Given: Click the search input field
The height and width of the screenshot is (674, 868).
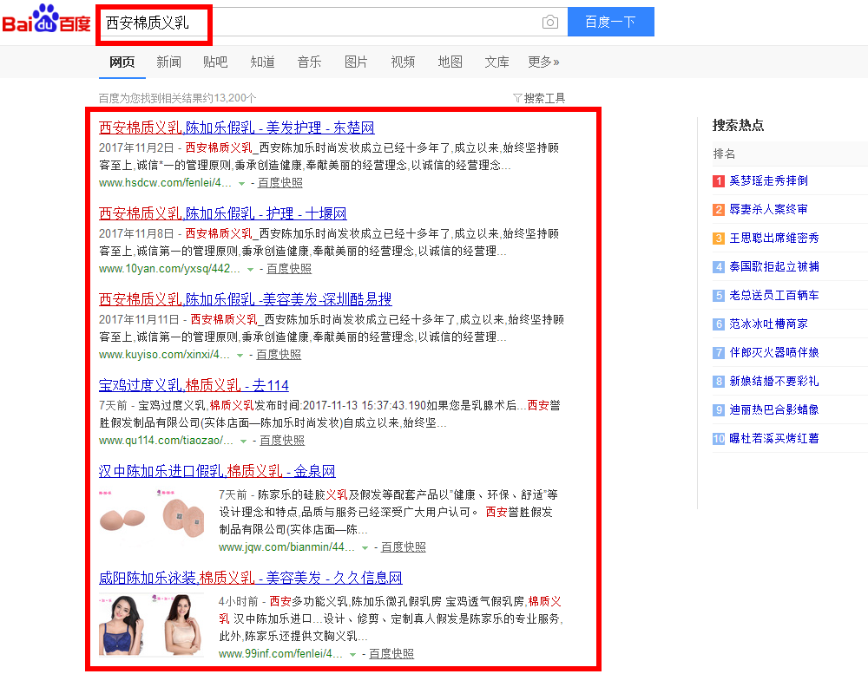Looking at the screenshot, I should [332, 23].
